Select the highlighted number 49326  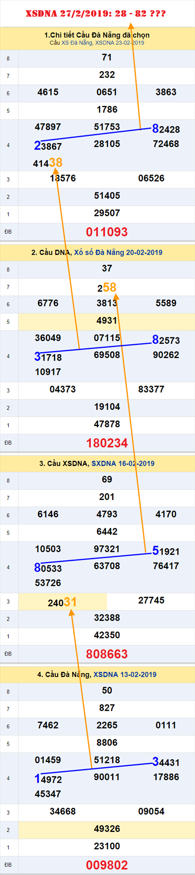(107, 829)
